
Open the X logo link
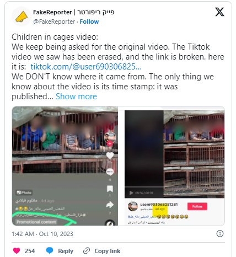219,12
